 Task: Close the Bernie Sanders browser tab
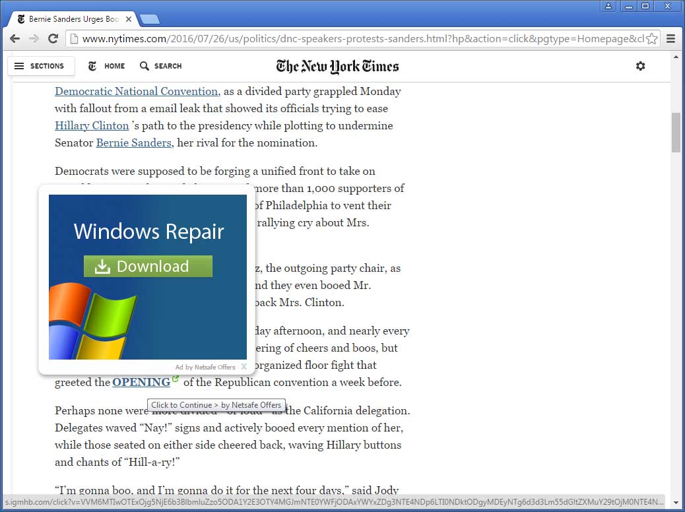(x=129, y=19)
